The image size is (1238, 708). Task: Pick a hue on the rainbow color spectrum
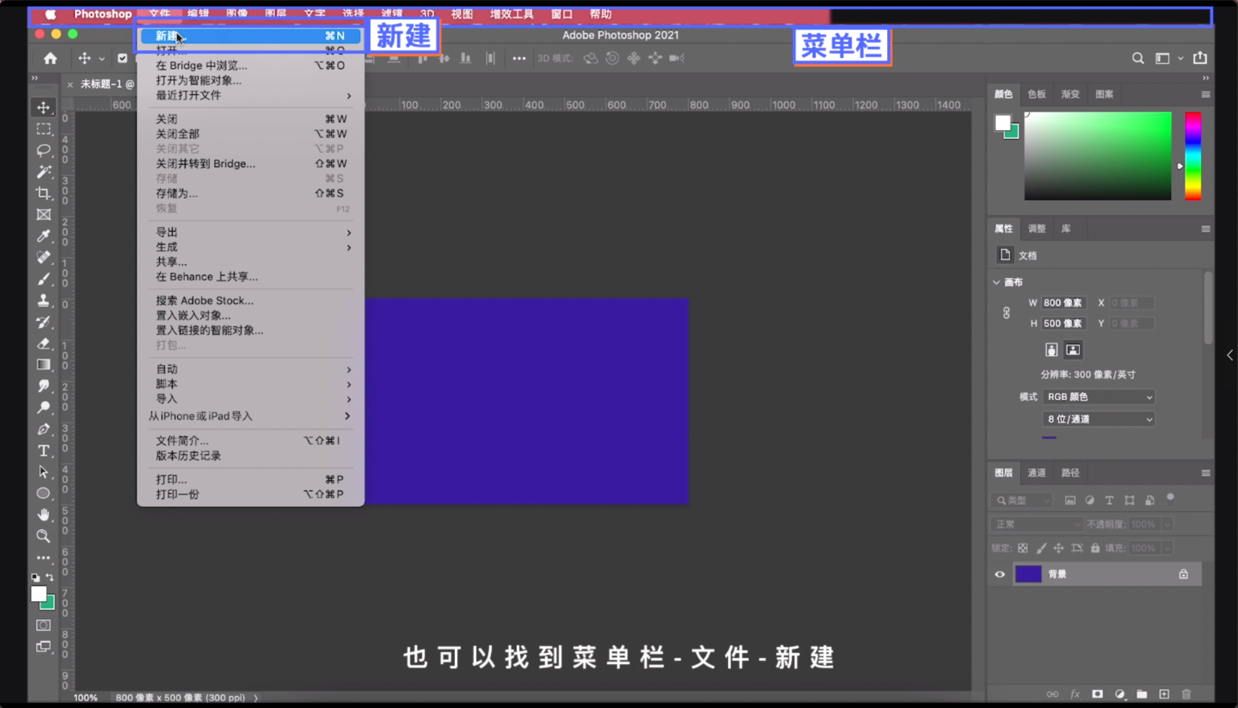[x=1193, y=156]
